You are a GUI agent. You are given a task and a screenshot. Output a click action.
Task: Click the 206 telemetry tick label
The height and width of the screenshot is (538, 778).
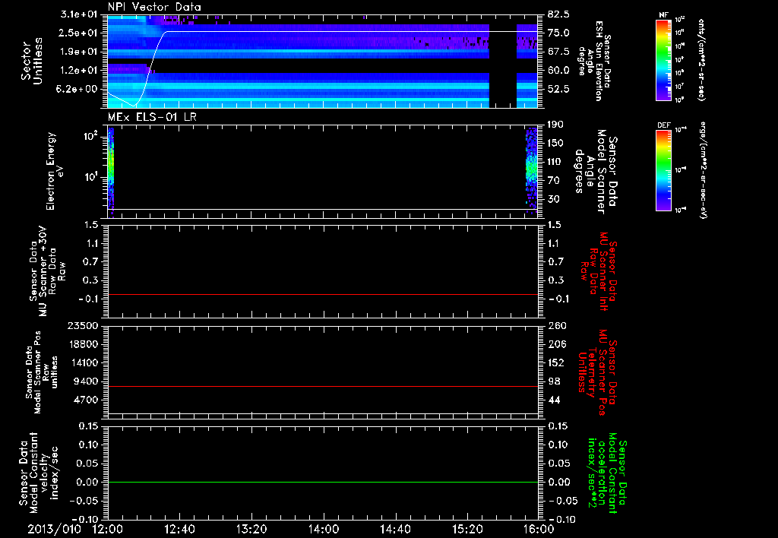pyautogui.click(x=557, y=344)
